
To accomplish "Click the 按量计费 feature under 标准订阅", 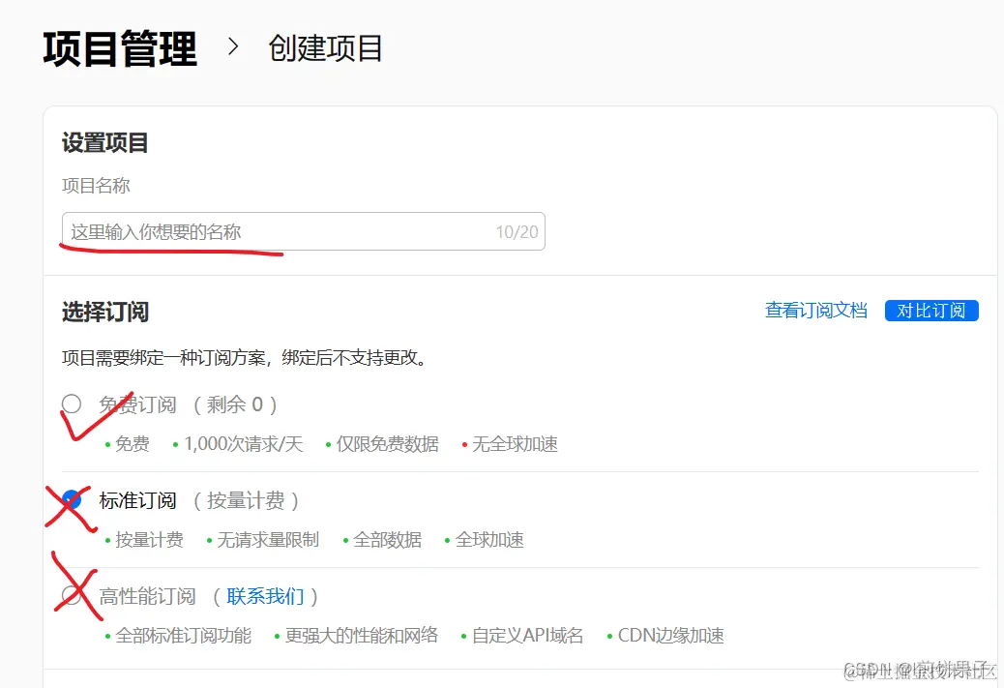I will click(x=149, y=540).
